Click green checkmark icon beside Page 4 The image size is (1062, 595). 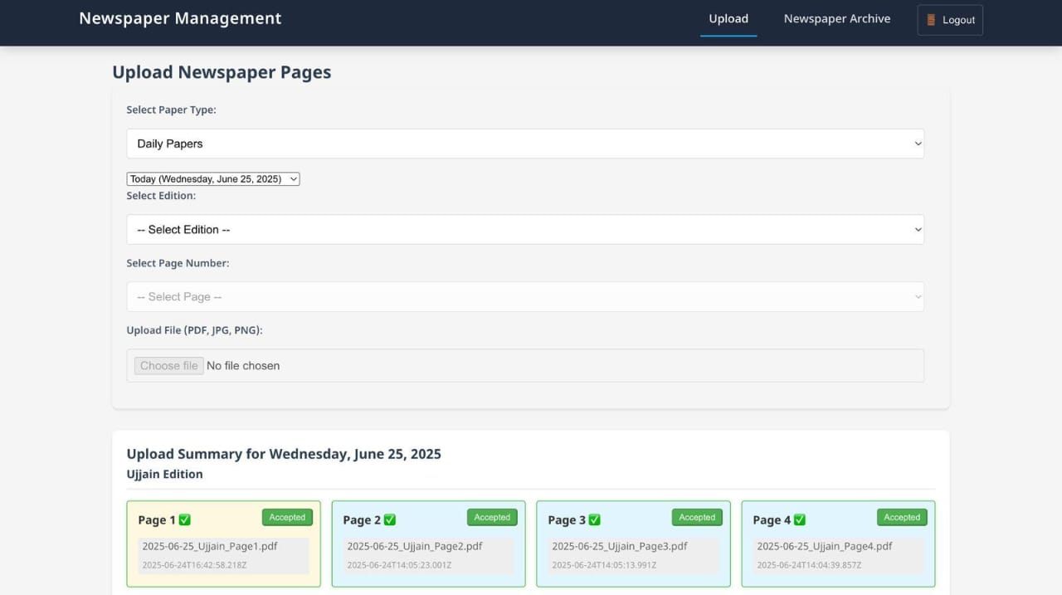coord(799,519)
